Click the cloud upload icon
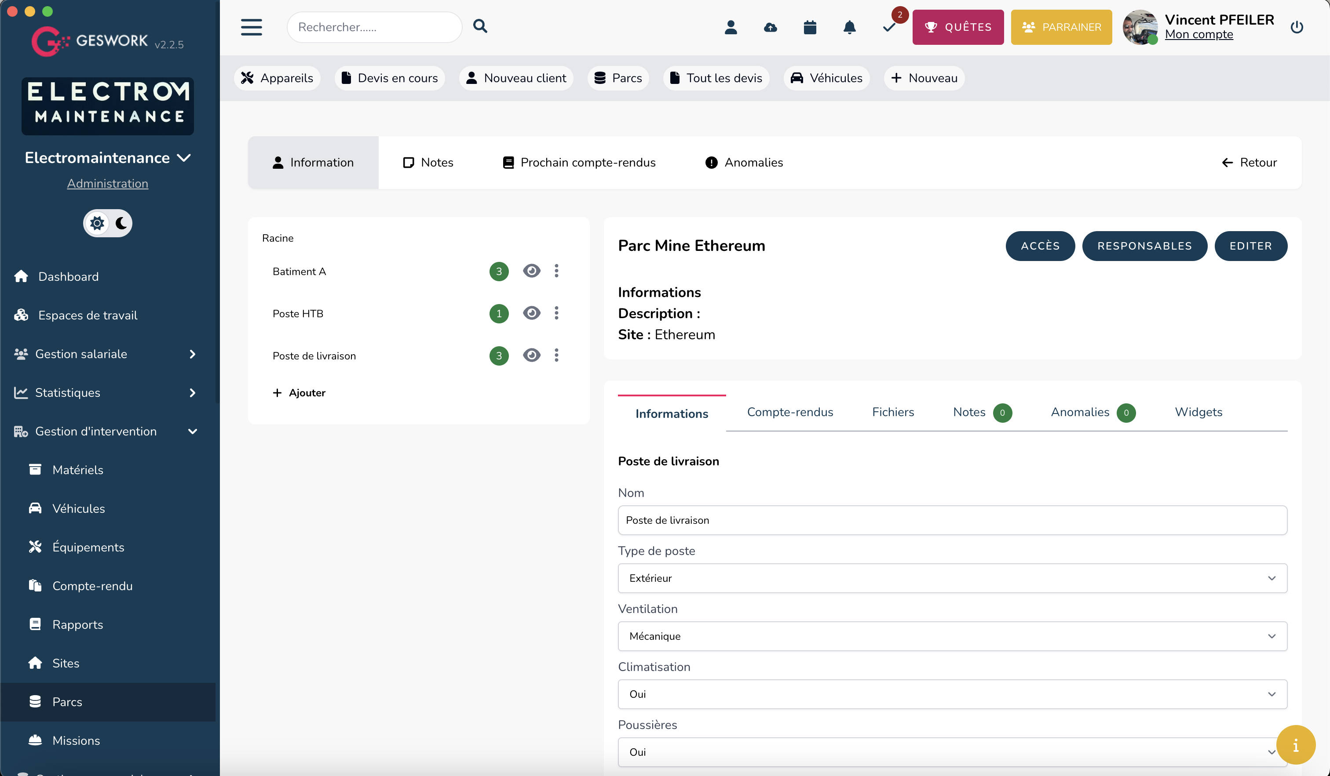 770,27
